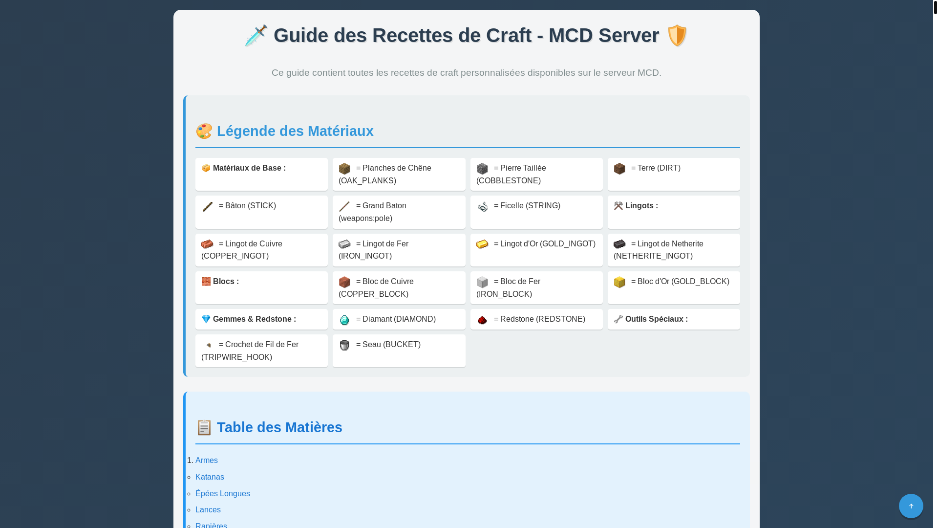The width and height of the screenshot is (938, 528).
Task: Click the Bloc de Fer (IRON_BLOCK) text
Action: 508,288
